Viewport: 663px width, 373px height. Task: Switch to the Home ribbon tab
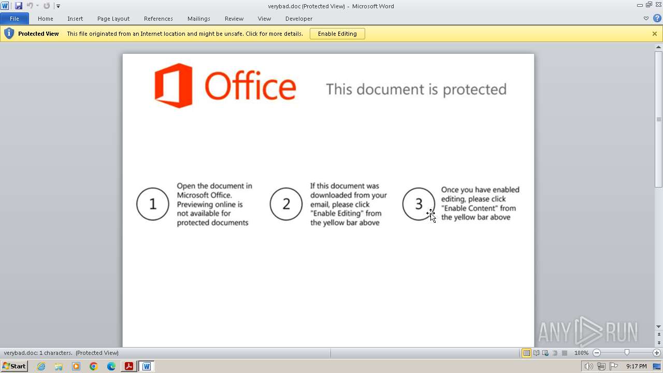click(x=46, y=19)
